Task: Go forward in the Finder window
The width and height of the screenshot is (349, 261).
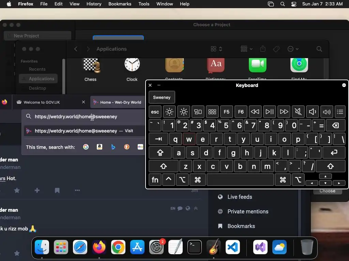Action: (88, 49)
